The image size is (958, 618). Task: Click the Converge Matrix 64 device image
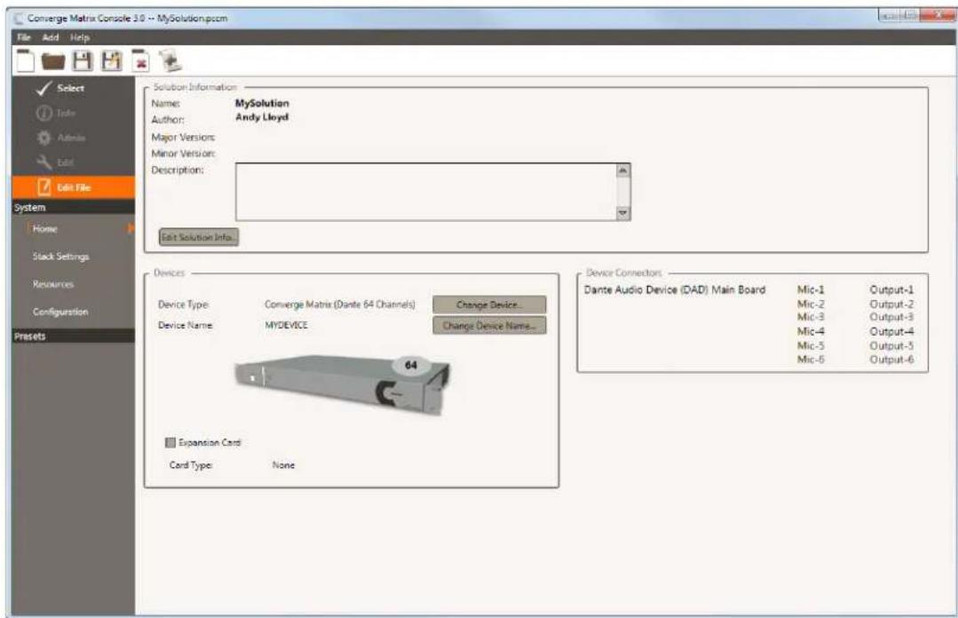(344, 384)
